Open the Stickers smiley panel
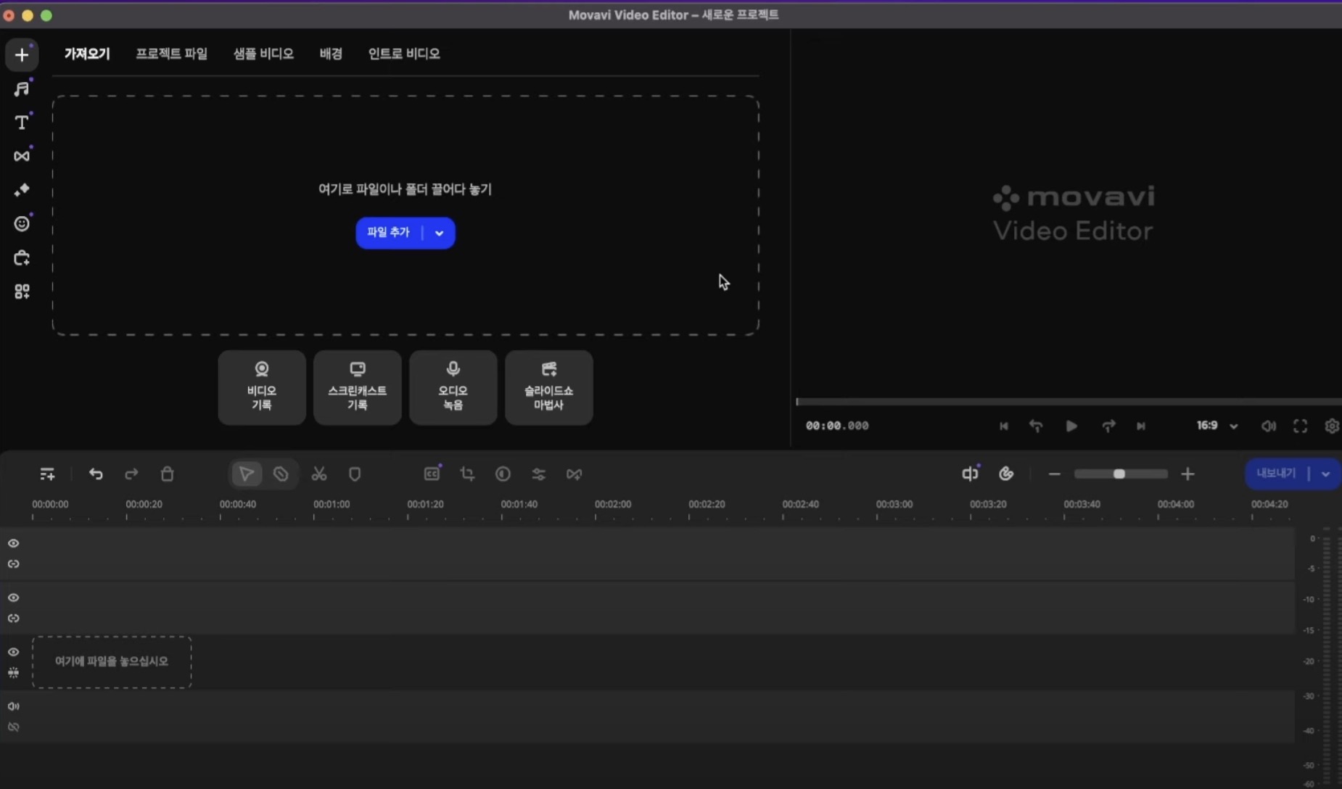The image size is (1342, 789). pos(22,223)
